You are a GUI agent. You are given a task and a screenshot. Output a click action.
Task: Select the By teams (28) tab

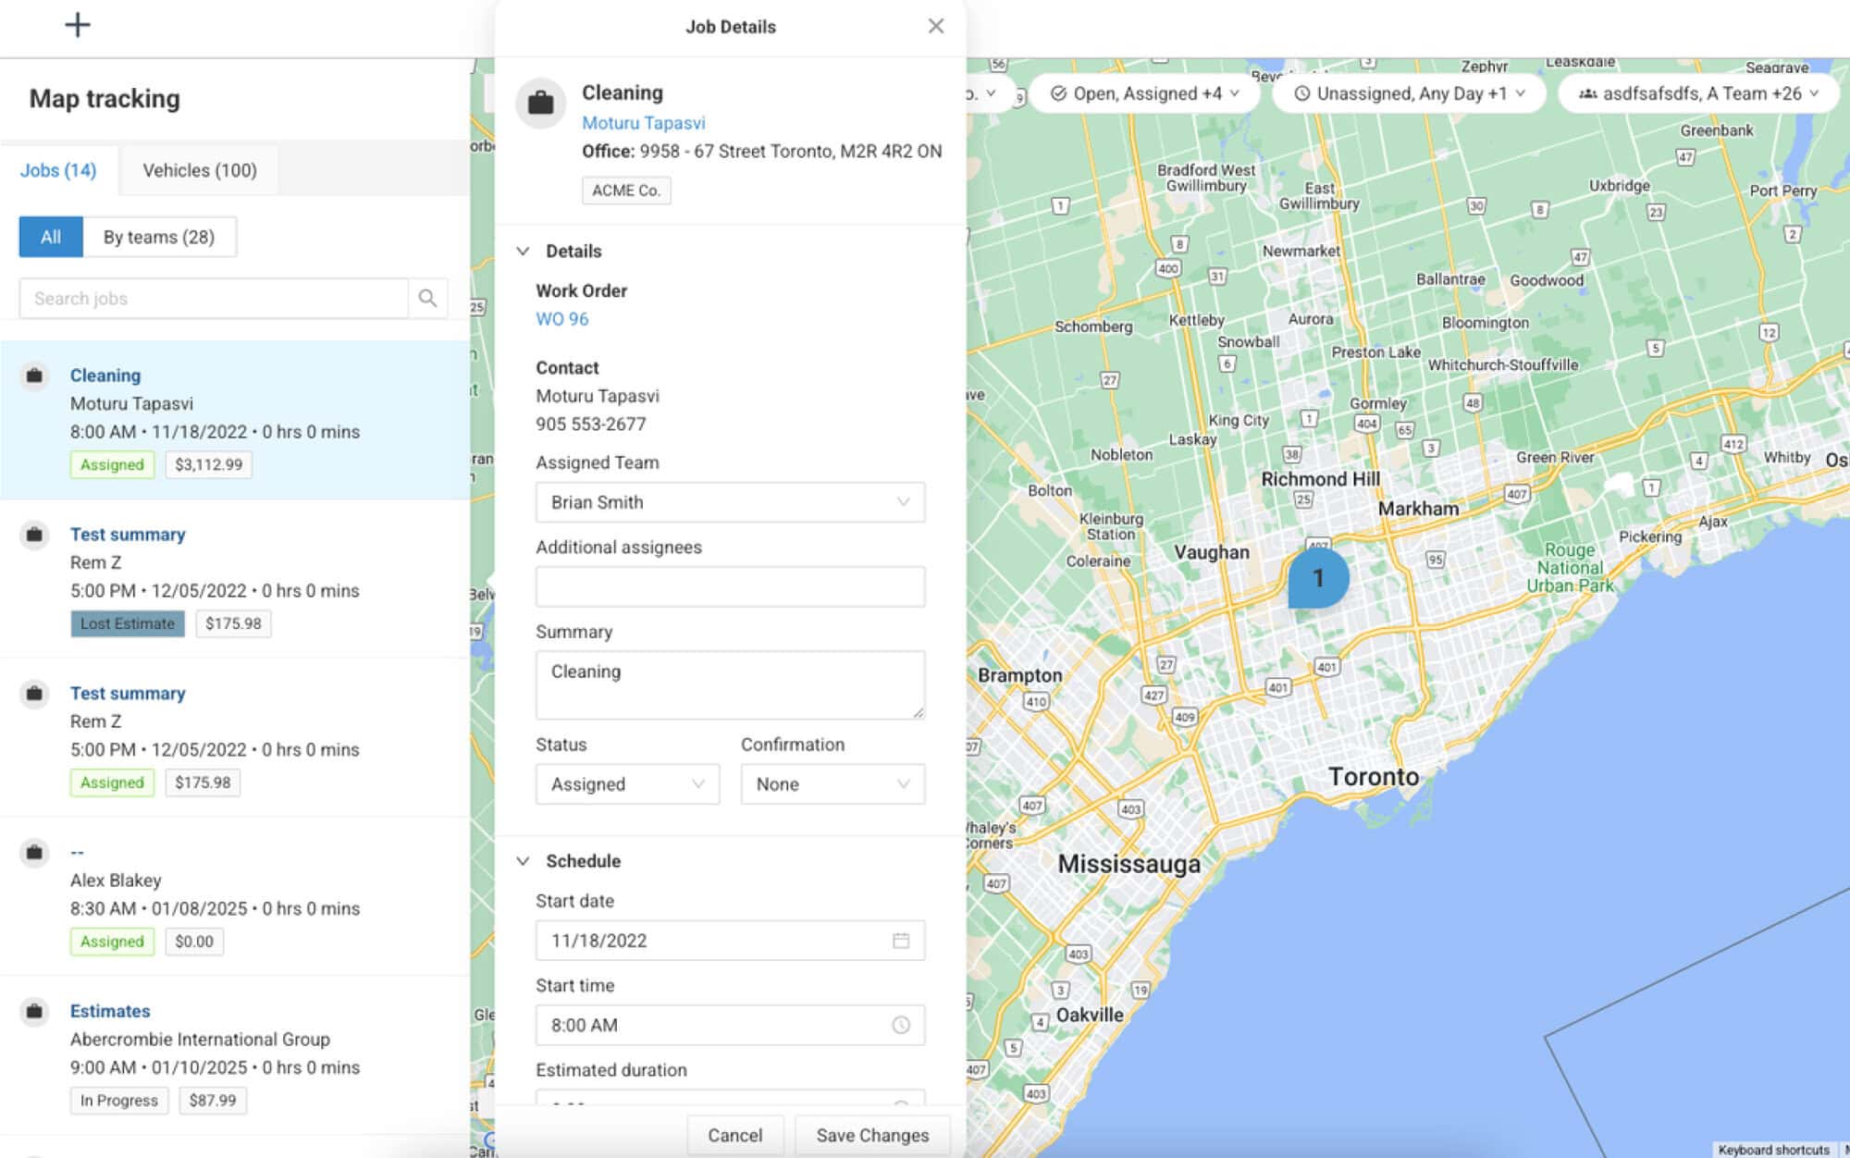pos(160,237)
